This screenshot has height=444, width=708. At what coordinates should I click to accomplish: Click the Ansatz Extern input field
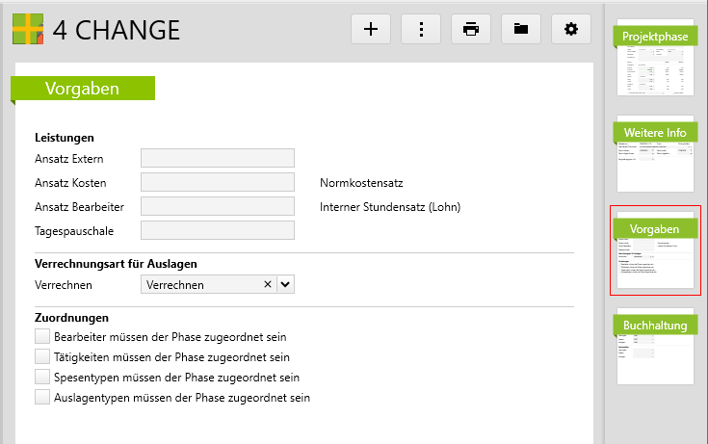coord(217,159)
